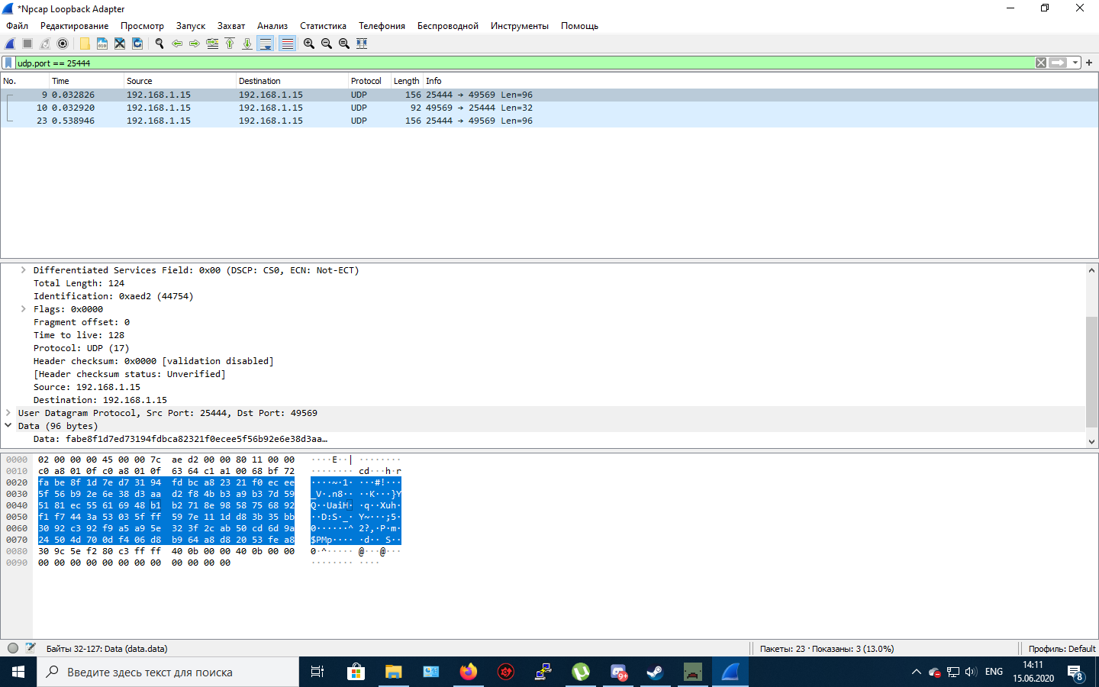
Task: Open the Анализ menu
Action: tap(272, 26)
